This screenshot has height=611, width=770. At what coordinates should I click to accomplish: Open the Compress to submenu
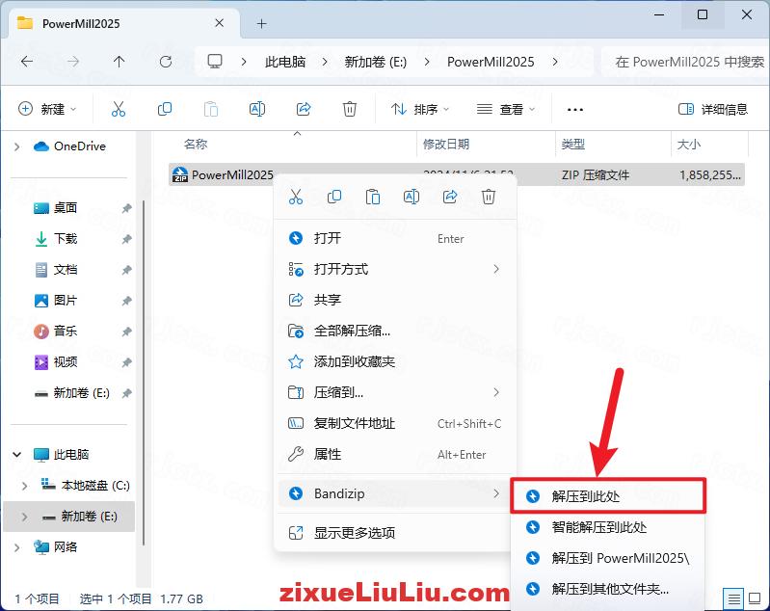point(396,392)
